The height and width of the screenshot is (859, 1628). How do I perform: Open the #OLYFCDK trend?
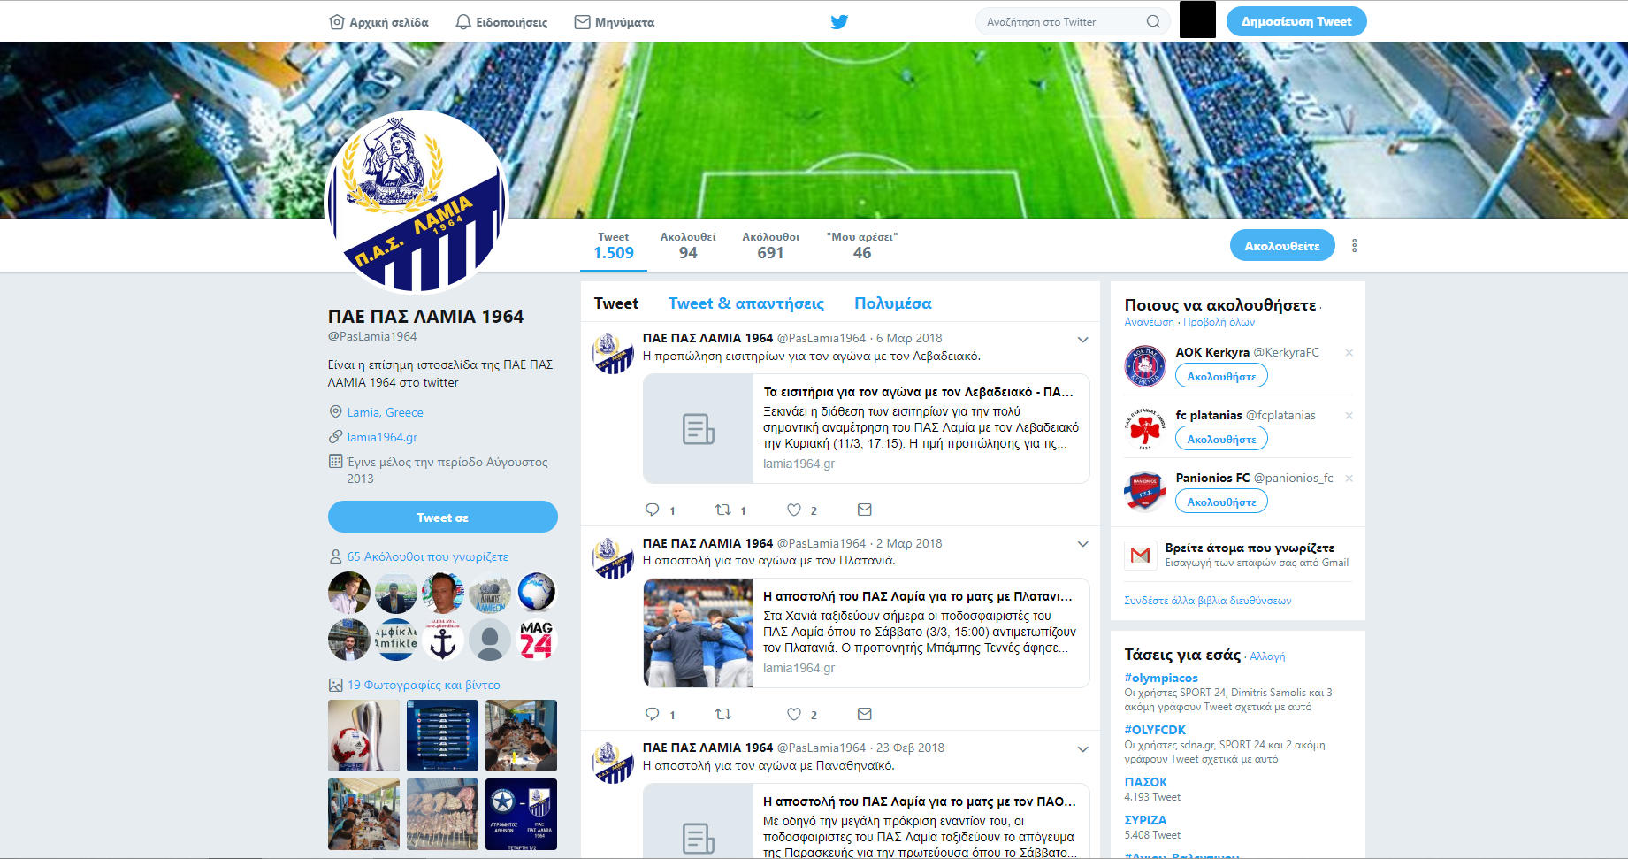[1155, 730]
